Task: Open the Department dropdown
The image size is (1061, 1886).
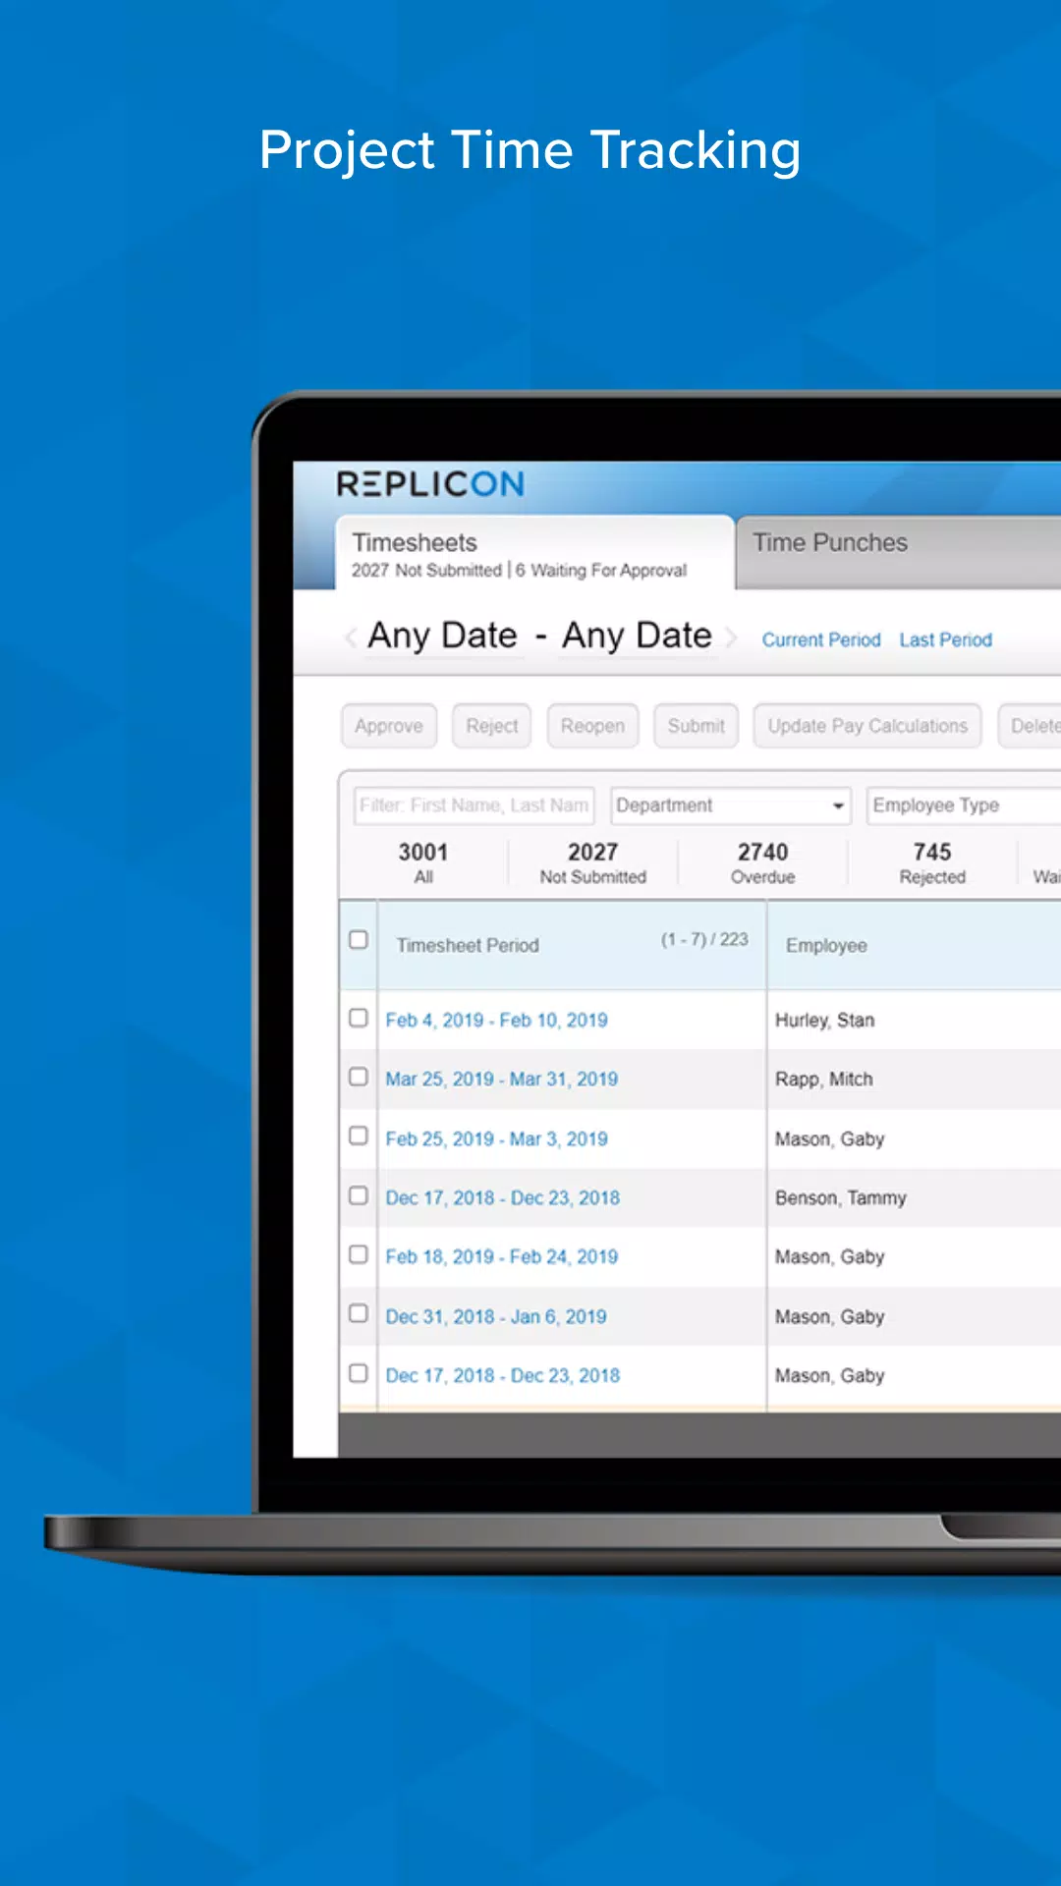Action: [x=730, y=805]
